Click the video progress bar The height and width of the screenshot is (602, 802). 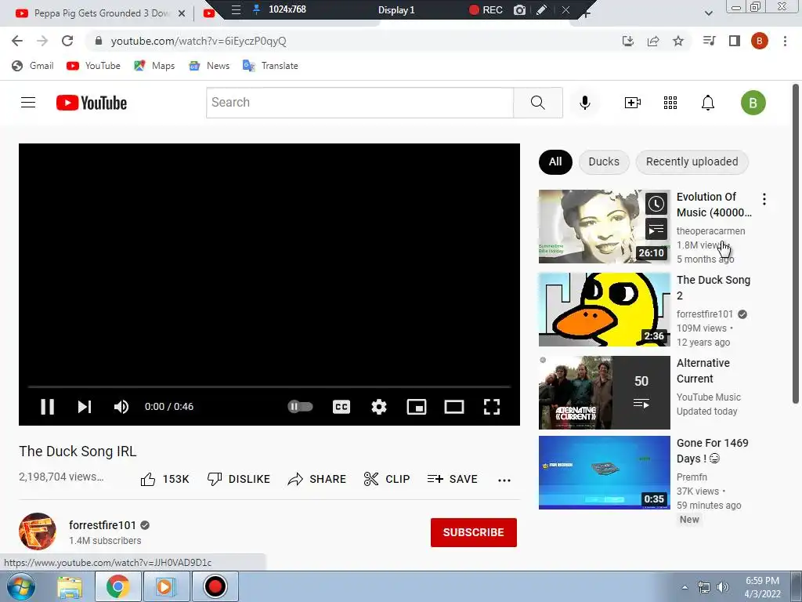(x=269, y=387)
